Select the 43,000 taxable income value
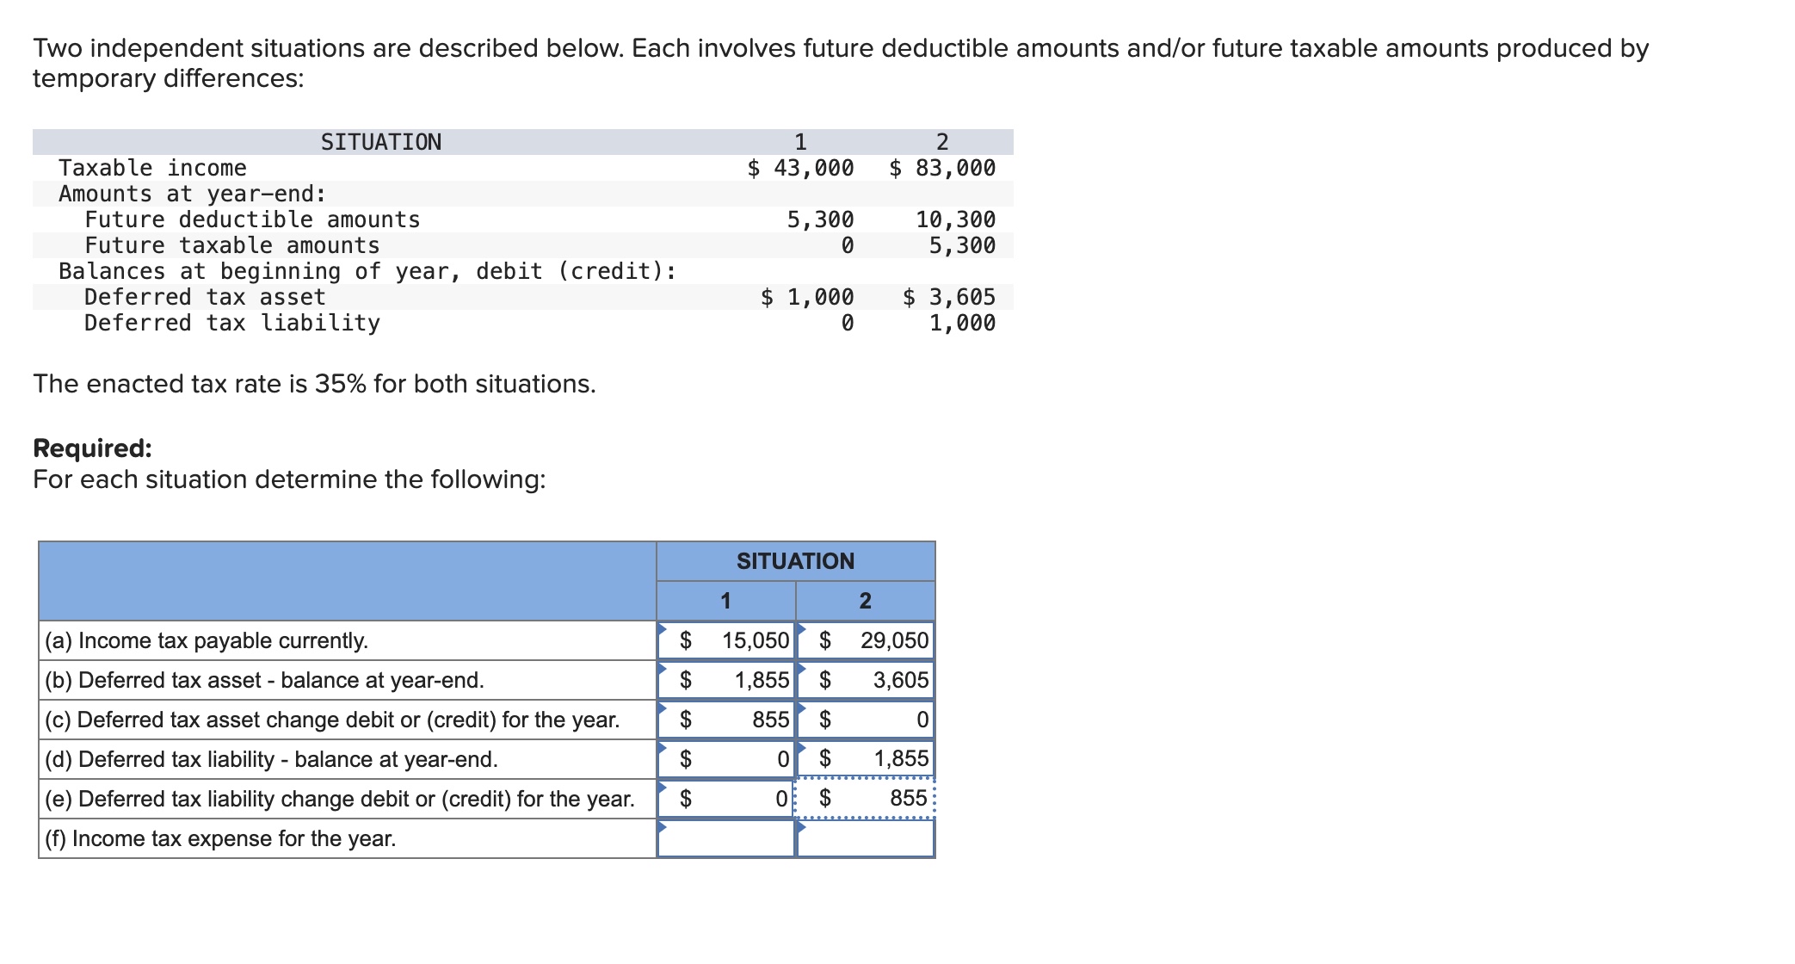Screen dimensions: 1795x964 coord(800,168)
